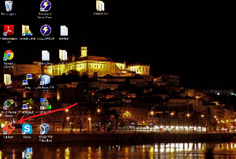The width and height of the screenshot is (236, 159).
Task: Select the WinSCP shortcut icon
Action: (x=45, y=104)
